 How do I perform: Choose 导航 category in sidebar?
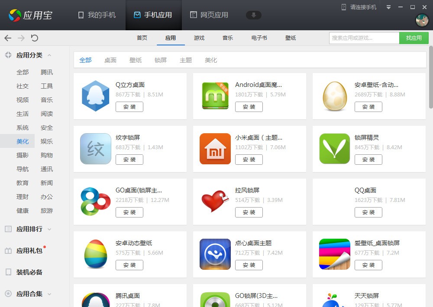coord(23,169)
